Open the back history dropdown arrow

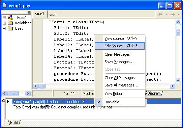(167, 15)
